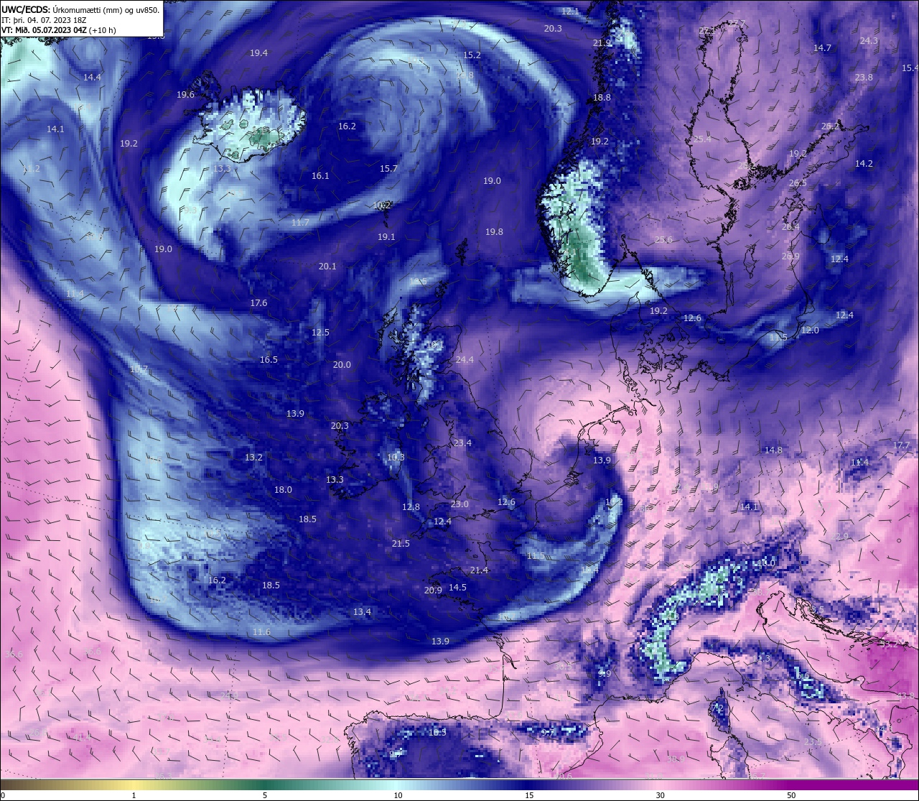
Task: Click the 13.2 value on the map
Action: pos(253,458)
